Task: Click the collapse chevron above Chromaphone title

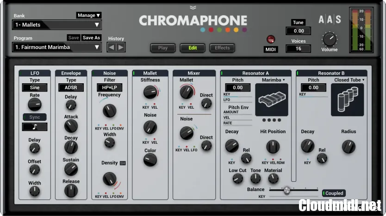Action: click(x=193, y=7)
